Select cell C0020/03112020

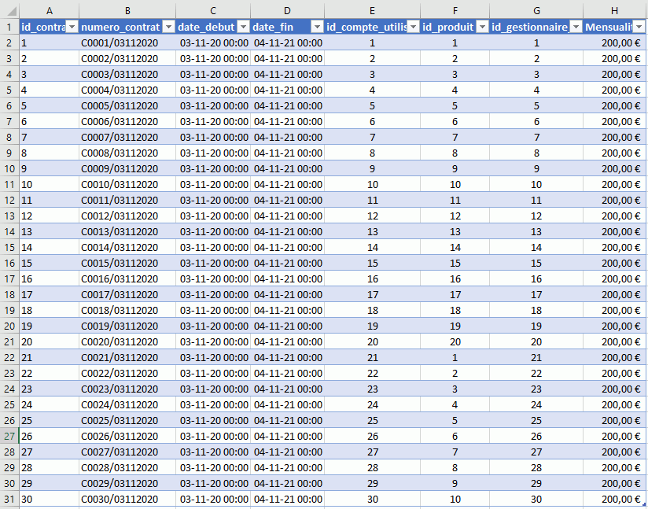point(127,342)
